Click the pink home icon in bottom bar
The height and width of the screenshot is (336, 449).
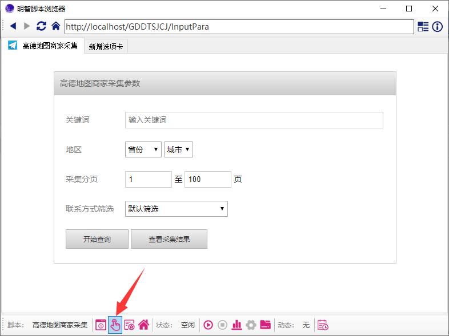[x=144, y=325]
